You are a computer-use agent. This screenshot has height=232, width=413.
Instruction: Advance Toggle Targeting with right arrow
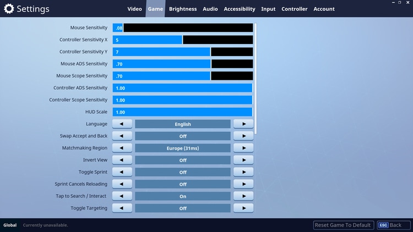tap(243, 208)
